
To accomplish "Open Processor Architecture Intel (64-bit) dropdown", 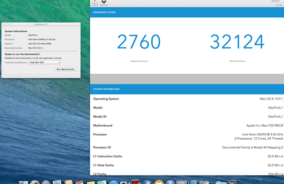I will click(44, 62).
